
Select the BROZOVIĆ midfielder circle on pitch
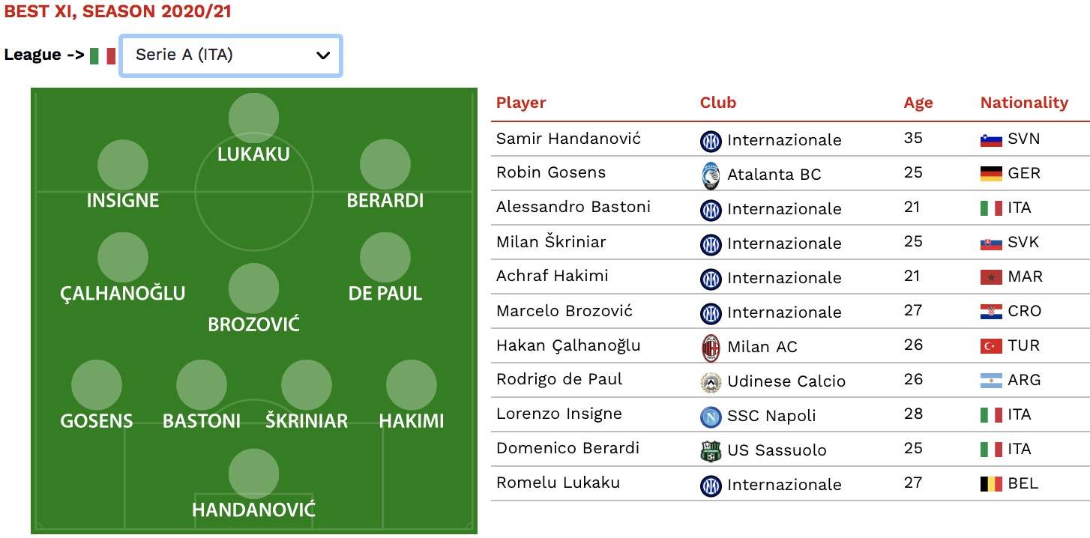[253, 288]
